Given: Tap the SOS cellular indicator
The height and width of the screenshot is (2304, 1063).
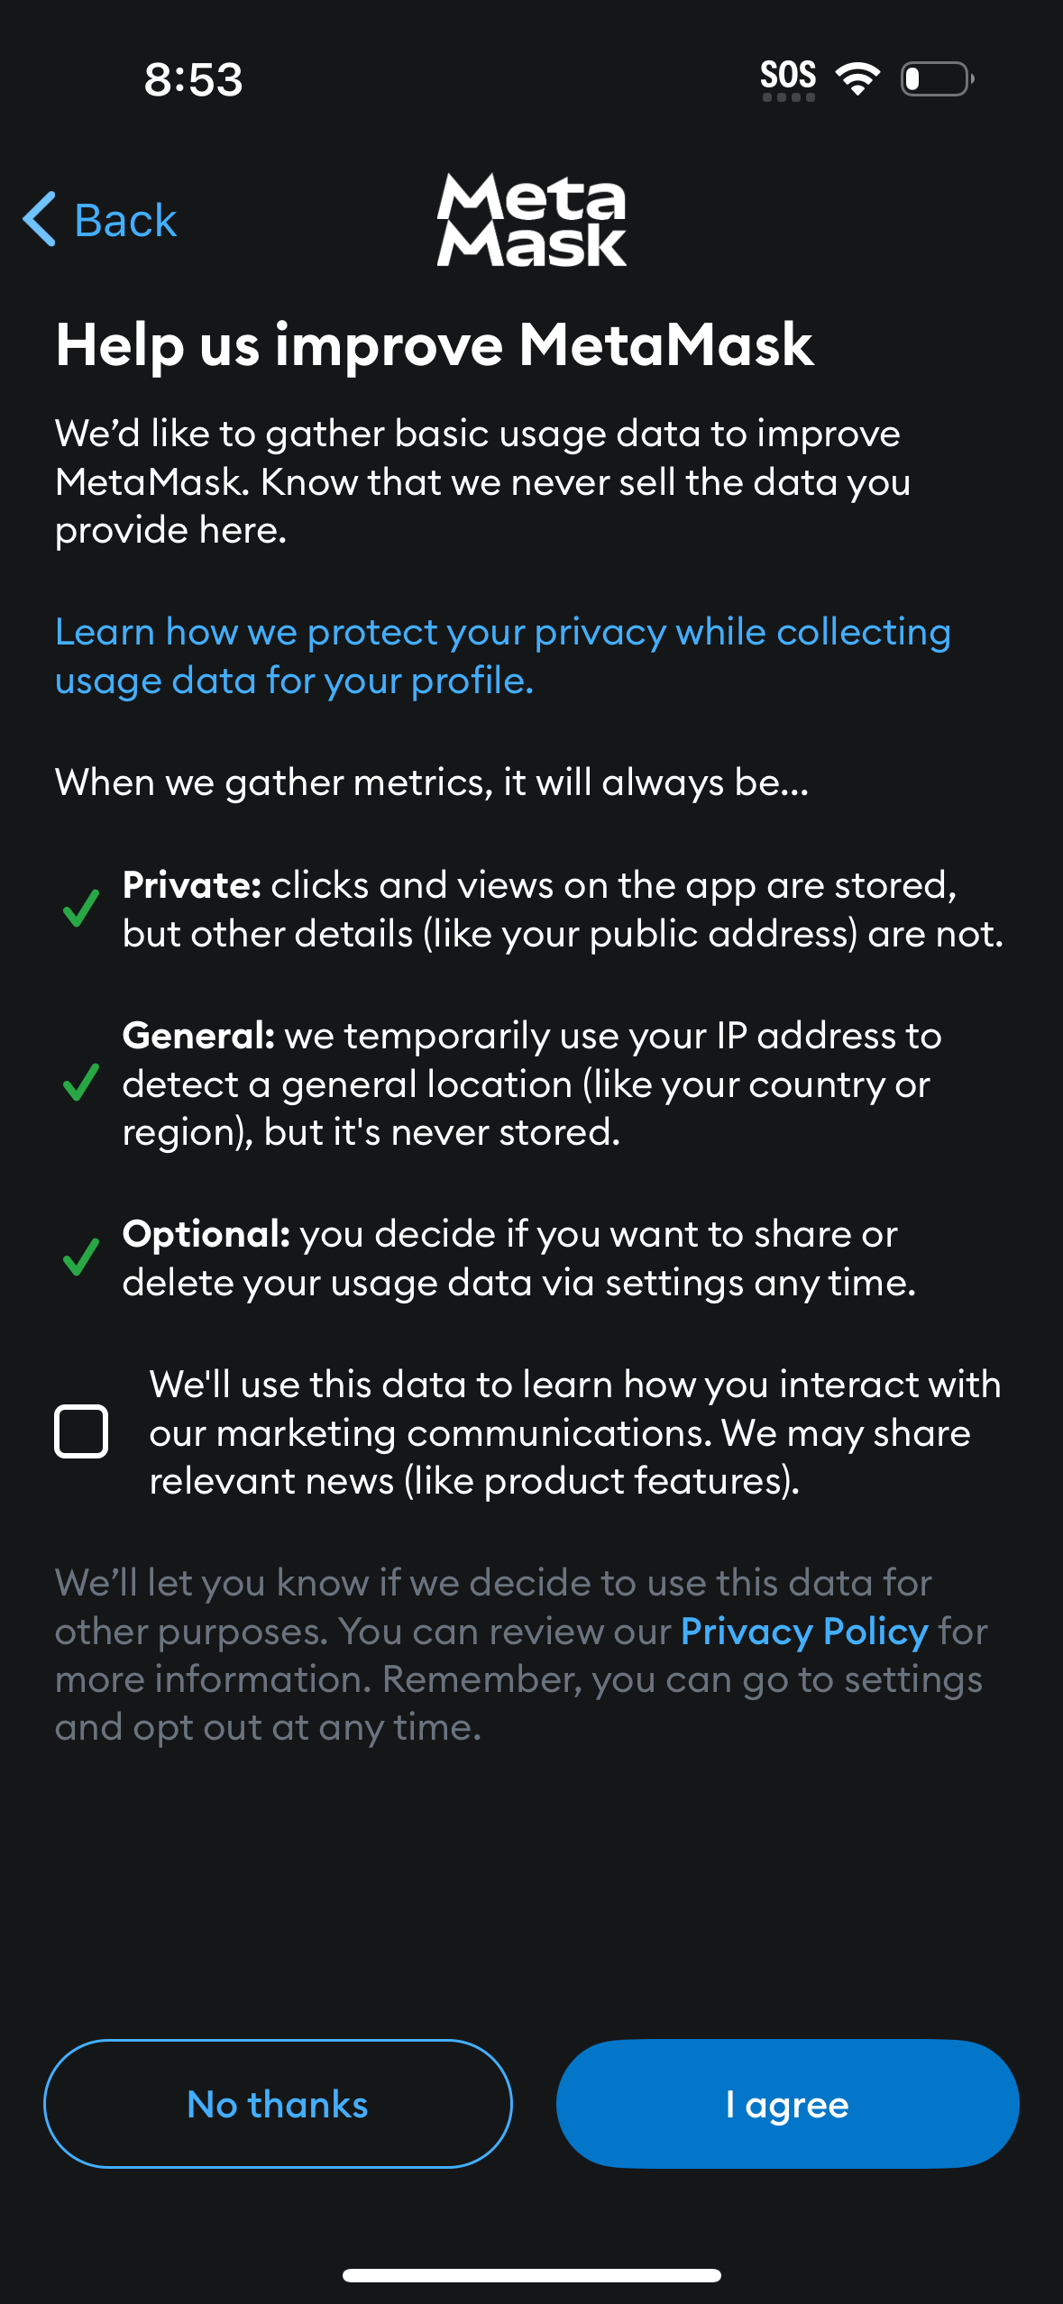Looking at the screenshot, I should 787,77.
